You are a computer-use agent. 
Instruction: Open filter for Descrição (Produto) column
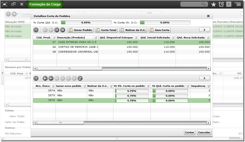tap(96, 38)
